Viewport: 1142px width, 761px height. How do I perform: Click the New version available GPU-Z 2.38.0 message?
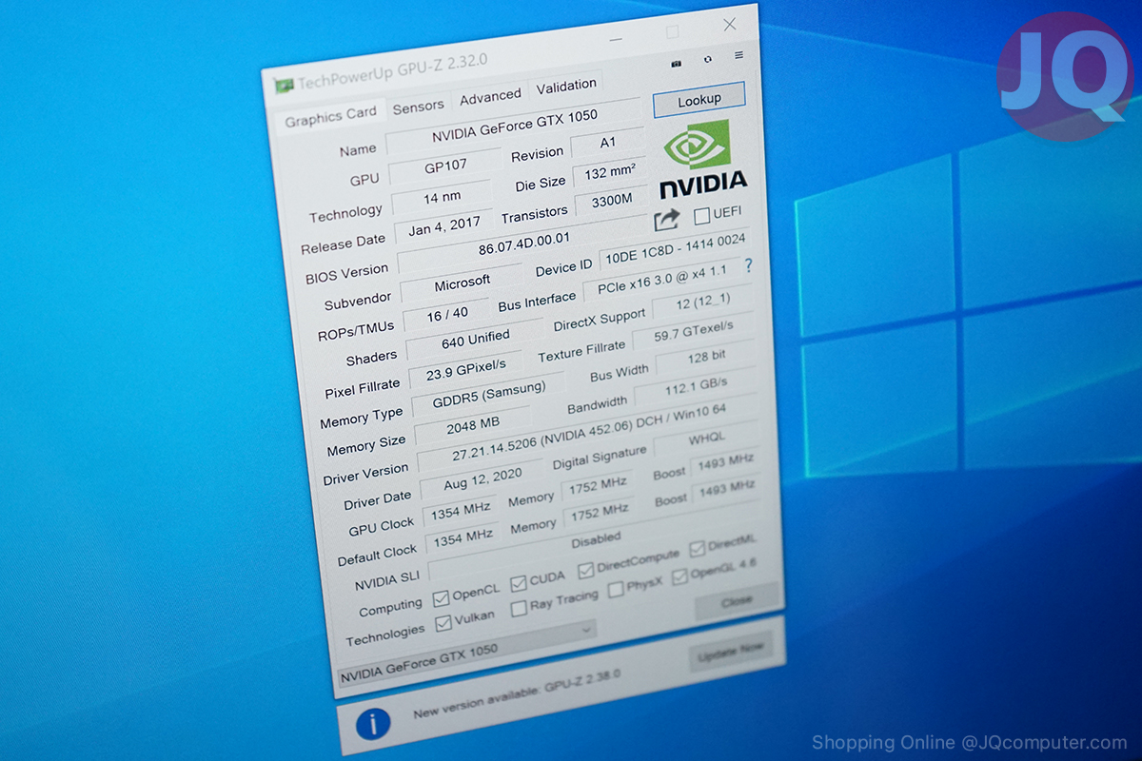click(517, 693)
